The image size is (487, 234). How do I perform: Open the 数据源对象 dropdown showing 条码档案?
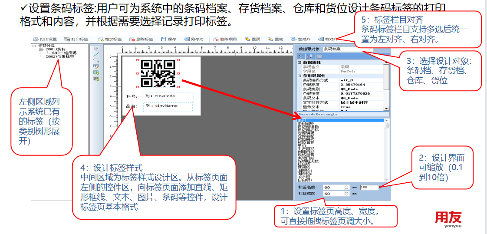[347, 49]
